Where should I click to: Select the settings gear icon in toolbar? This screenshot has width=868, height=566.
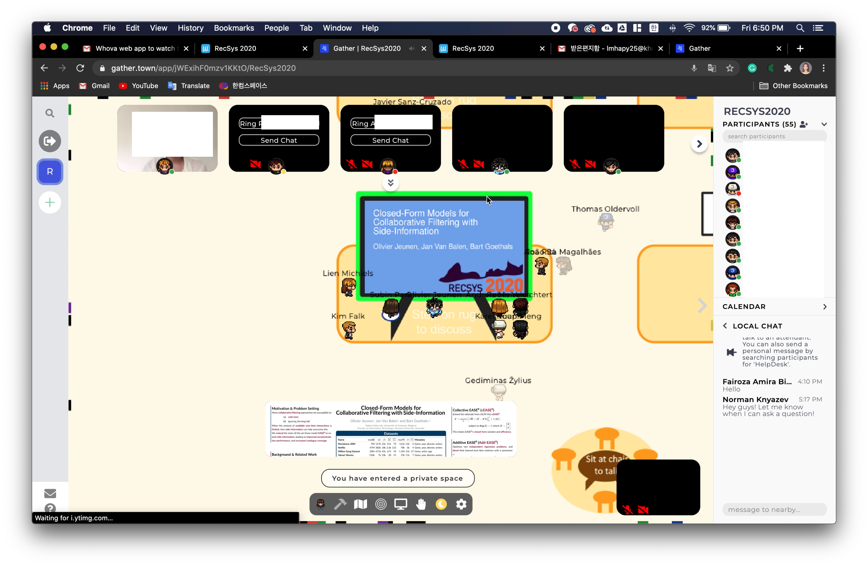click(x=461, y=503)
